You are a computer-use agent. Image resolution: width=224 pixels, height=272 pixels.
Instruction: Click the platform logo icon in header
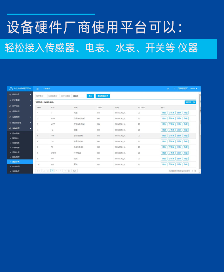[x=11, y=89]
